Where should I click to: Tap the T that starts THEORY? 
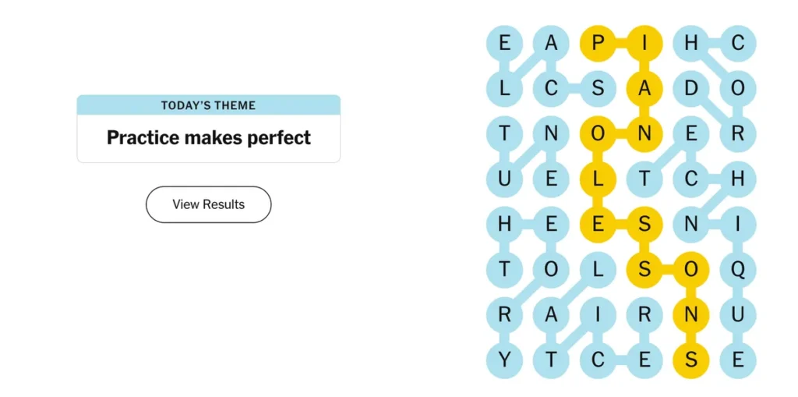504,271
